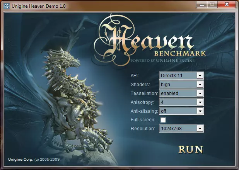Click the RUN button to start benchmark
The height and width of the screenshot is (170, 239).
point(191,149)
